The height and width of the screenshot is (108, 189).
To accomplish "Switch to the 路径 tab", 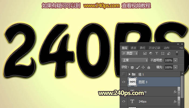I will coord(143,48).
